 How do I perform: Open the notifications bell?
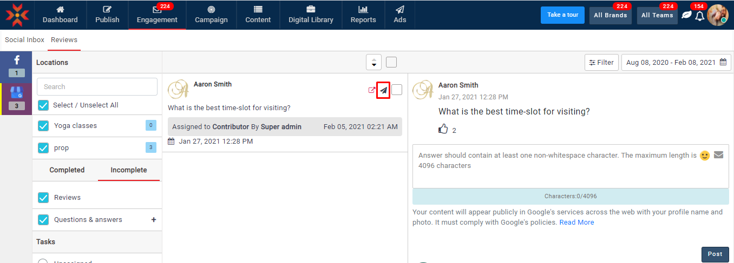(699, 16)
